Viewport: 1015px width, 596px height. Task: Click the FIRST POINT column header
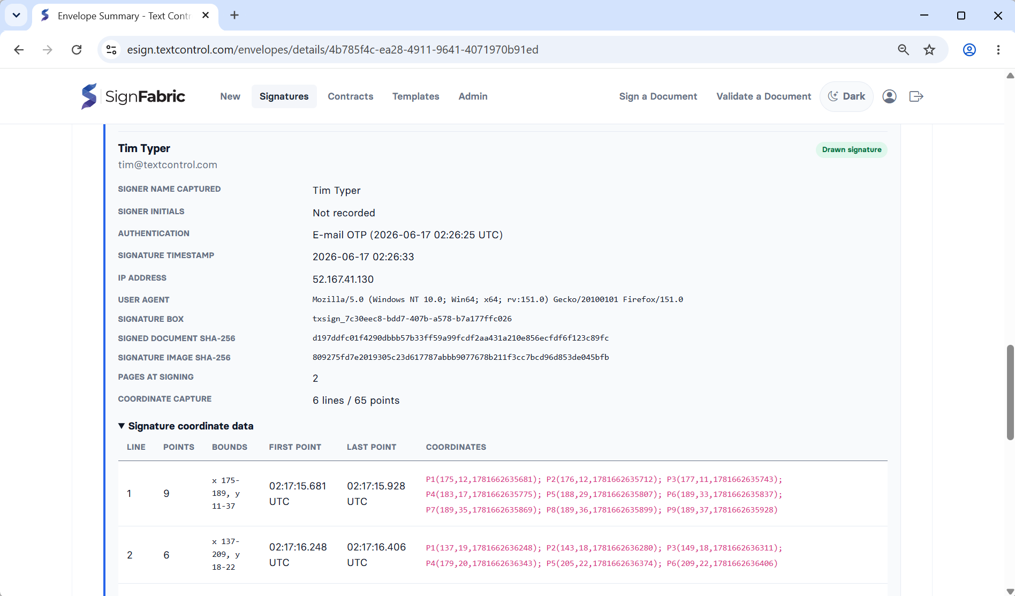tap(295, 447)
